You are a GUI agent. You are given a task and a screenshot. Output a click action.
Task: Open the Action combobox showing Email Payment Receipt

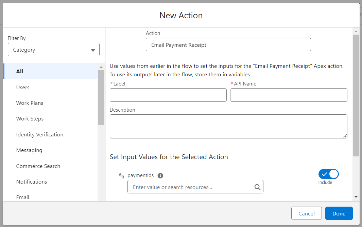[228, 45]
